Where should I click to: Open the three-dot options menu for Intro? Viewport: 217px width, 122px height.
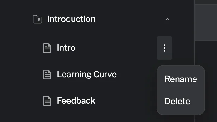pyautogui.click(x=164, y=48)
